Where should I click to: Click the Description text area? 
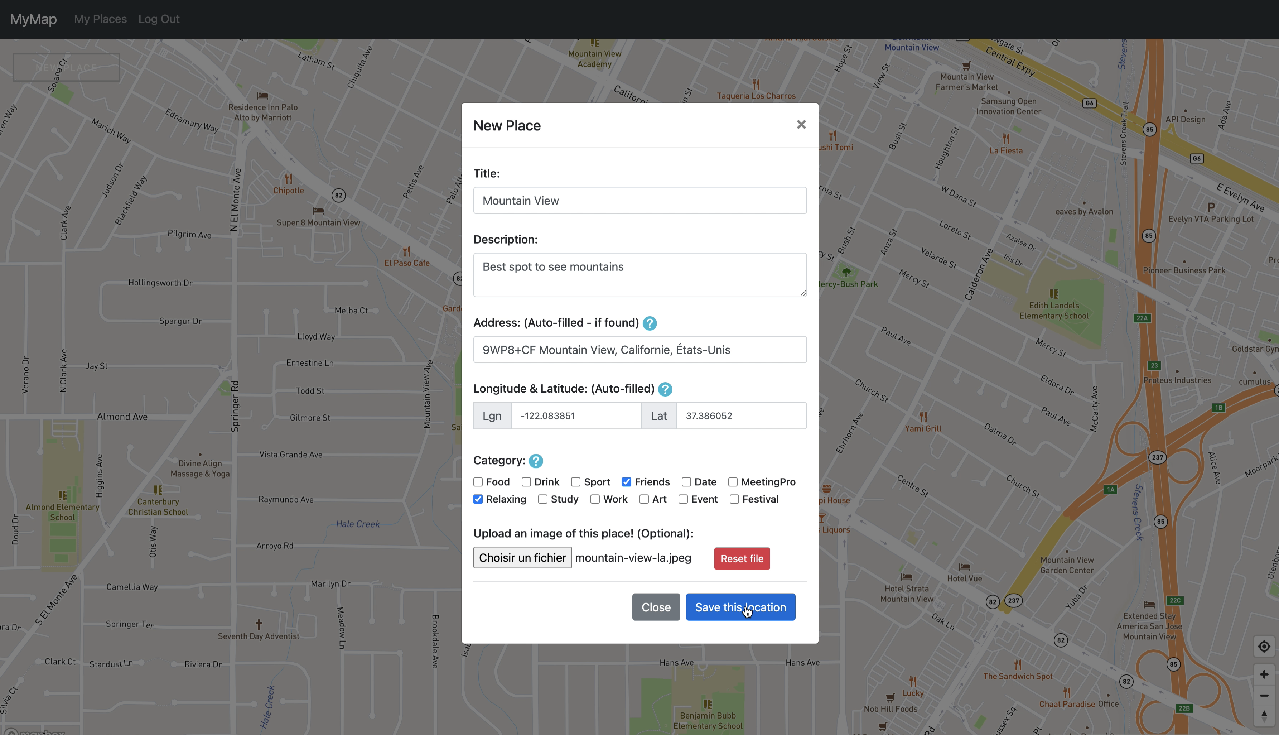pyautogui.click(x=639, y=275)
